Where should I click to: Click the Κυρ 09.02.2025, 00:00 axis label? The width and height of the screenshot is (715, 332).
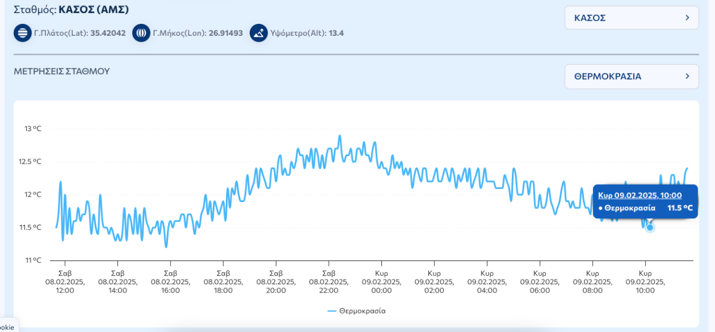pyautogui.click(x=381, y=277)
